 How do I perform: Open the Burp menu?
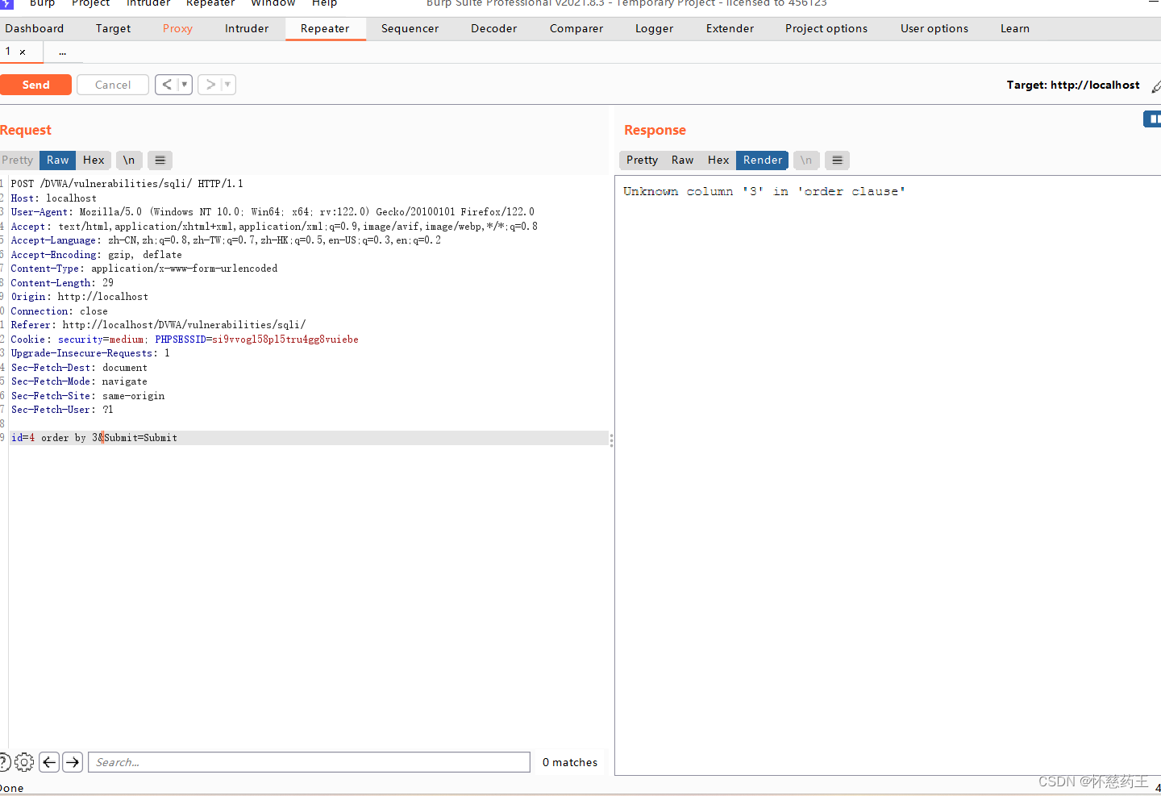click(x=42, y=3)
